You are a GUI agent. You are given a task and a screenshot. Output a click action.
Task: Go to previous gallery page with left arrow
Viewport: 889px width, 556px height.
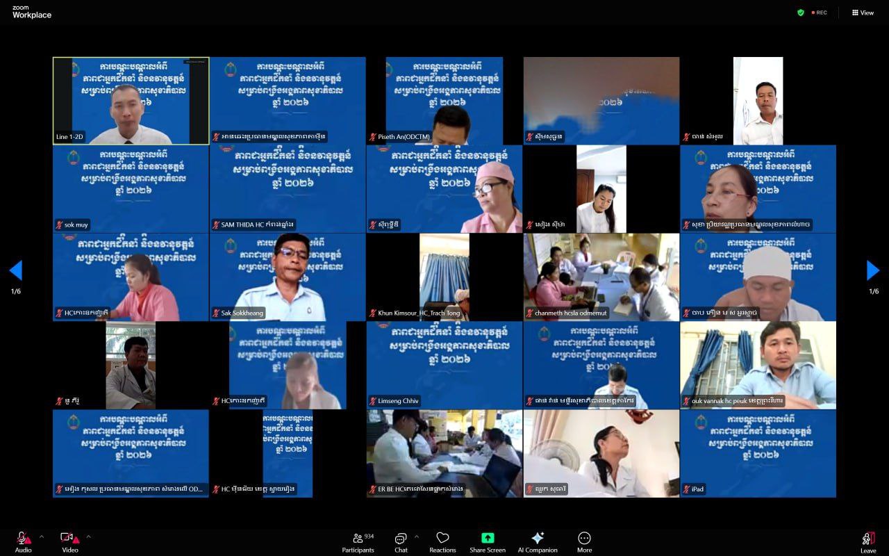(15, 270)
